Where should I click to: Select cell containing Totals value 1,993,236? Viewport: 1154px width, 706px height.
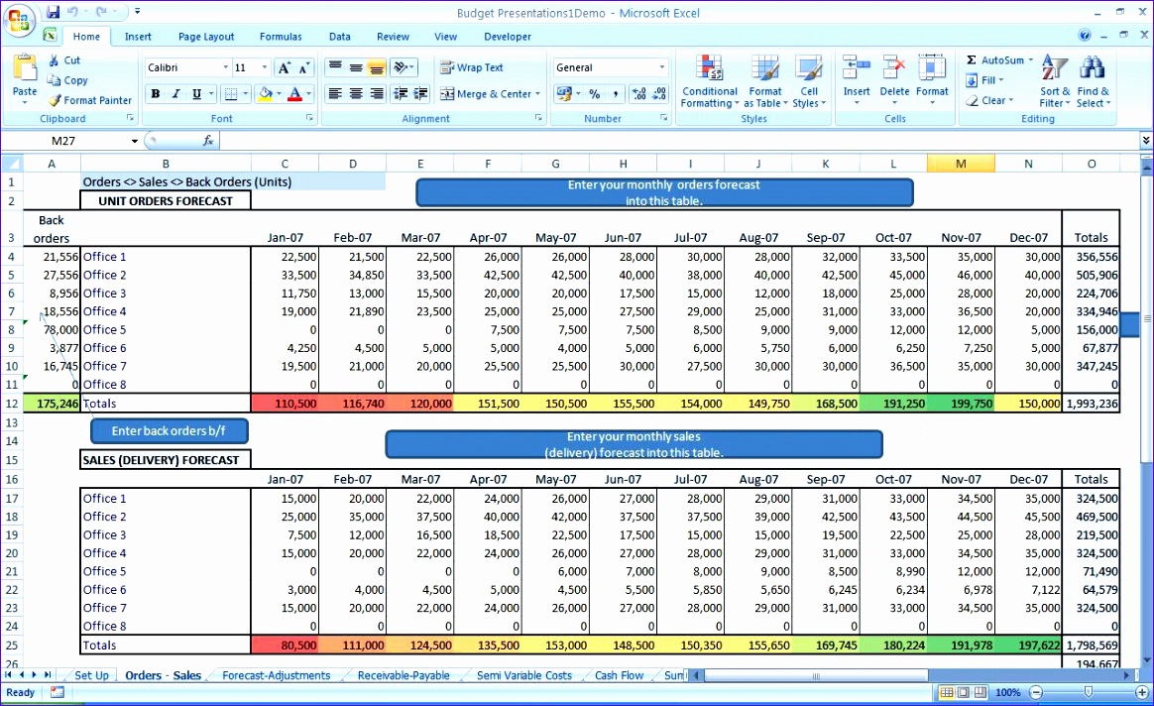(1091, 404)
